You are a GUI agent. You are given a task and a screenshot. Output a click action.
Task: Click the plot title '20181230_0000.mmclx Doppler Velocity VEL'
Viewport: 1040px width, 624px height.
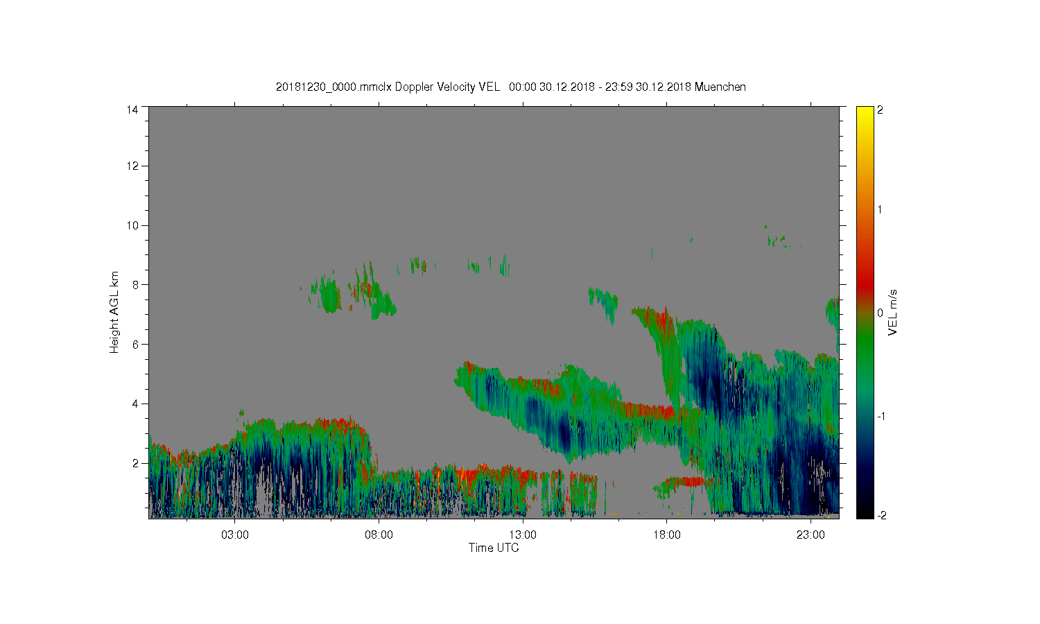(388, 87)
